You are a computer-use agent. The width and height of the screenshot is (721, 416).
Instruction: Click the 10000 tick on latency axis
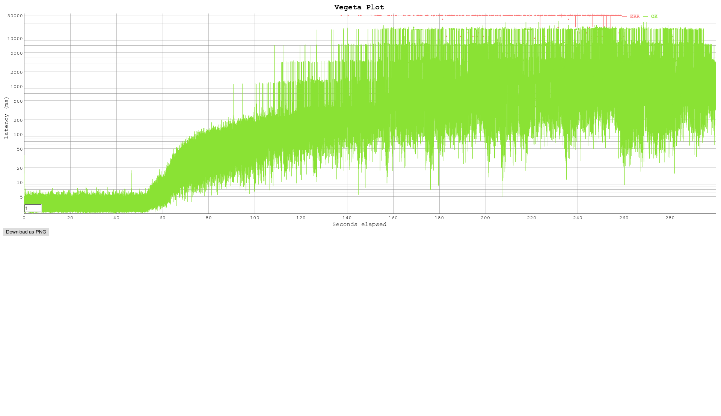15,39
